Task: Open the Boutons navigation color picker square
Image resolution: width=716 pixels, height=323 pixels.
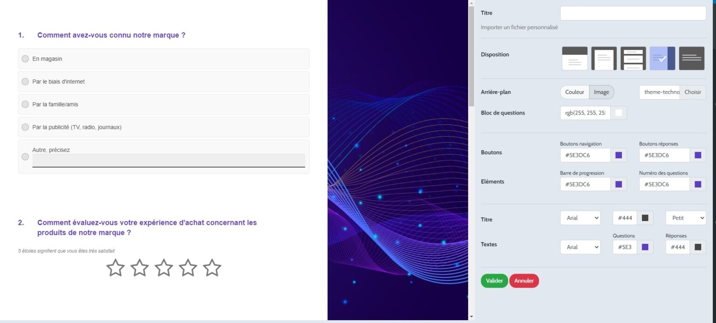Action: point(619,155)
